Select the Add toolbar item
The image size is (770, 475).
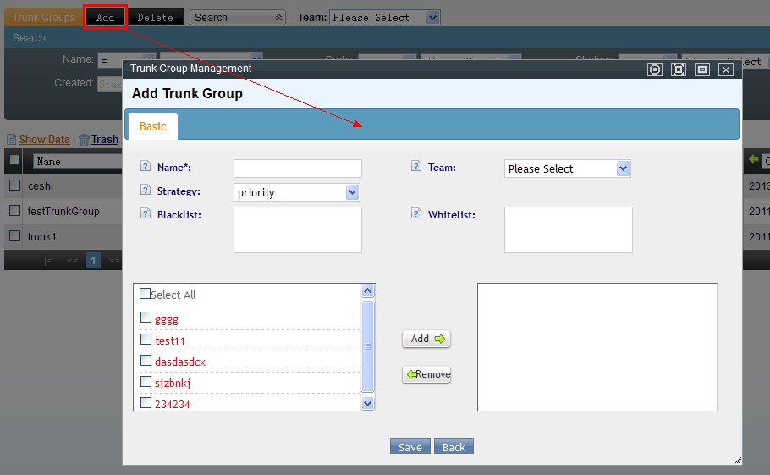point(105,17)
